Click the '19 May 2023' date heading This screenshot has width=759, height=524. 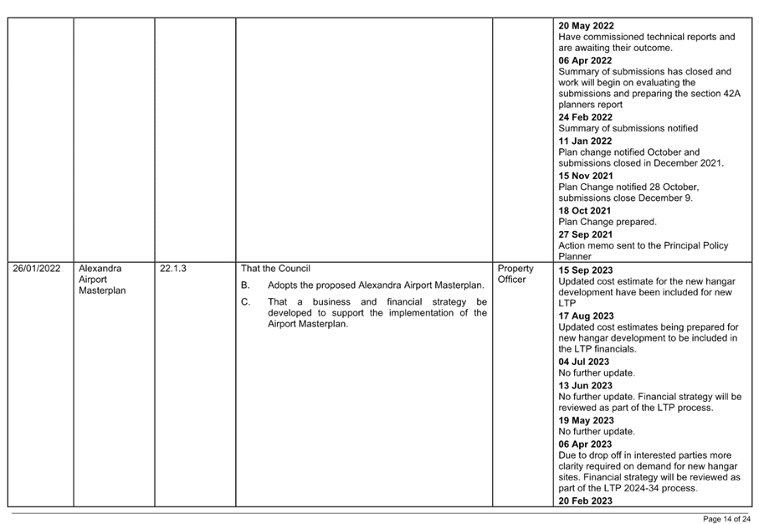[586, 421]
